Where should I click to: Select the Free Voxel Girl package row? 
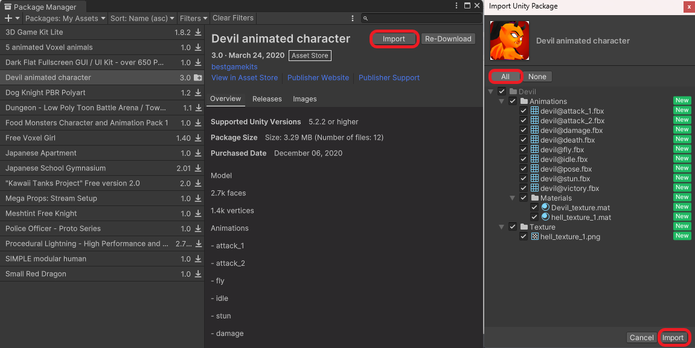[102, 138]
